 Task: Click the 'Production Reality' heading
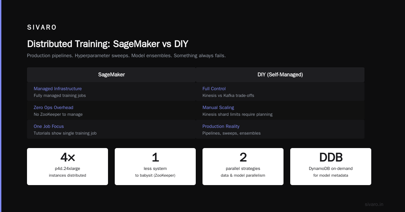(221, 127)
